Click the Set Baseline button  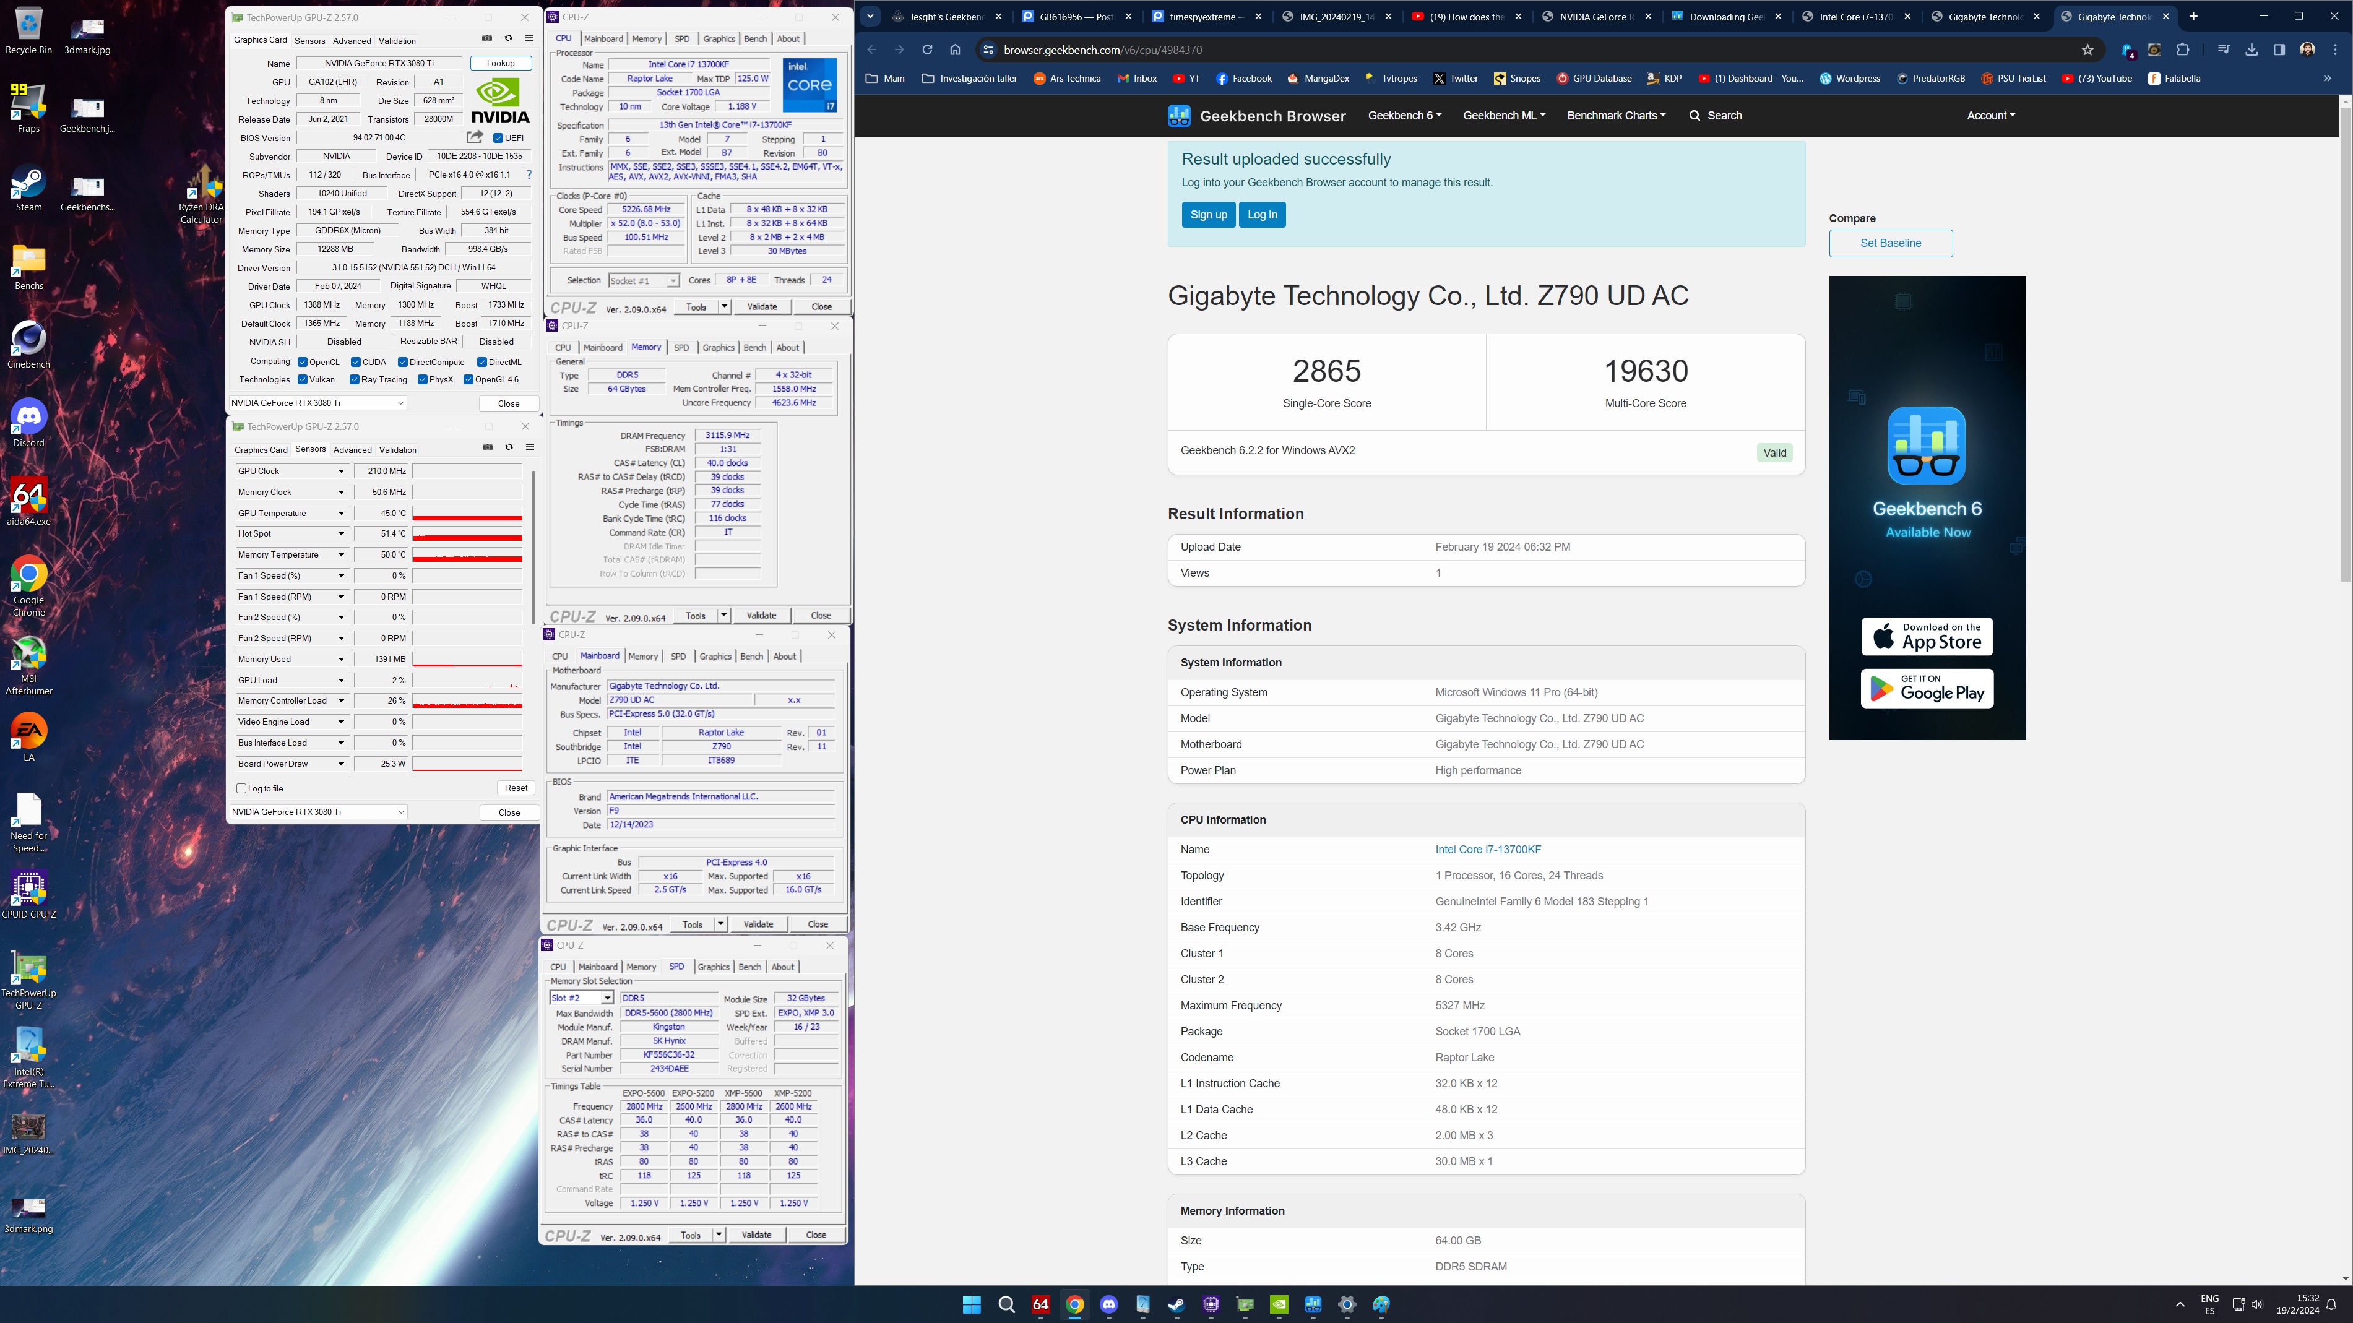pyautogui.click(x=1891, y=243)
